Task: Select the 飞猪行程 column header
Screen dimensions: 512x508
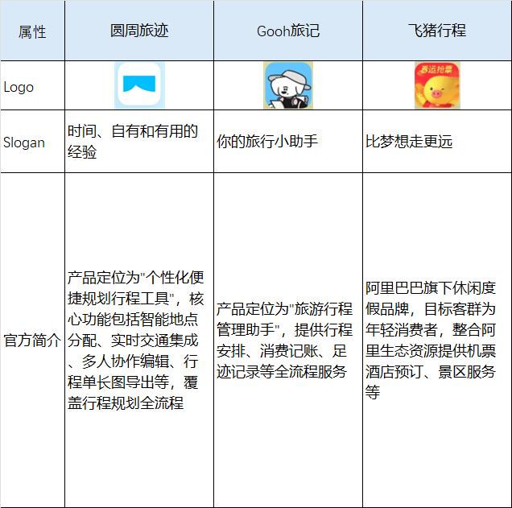Action: pyautogui.click(x=437, y=31)
